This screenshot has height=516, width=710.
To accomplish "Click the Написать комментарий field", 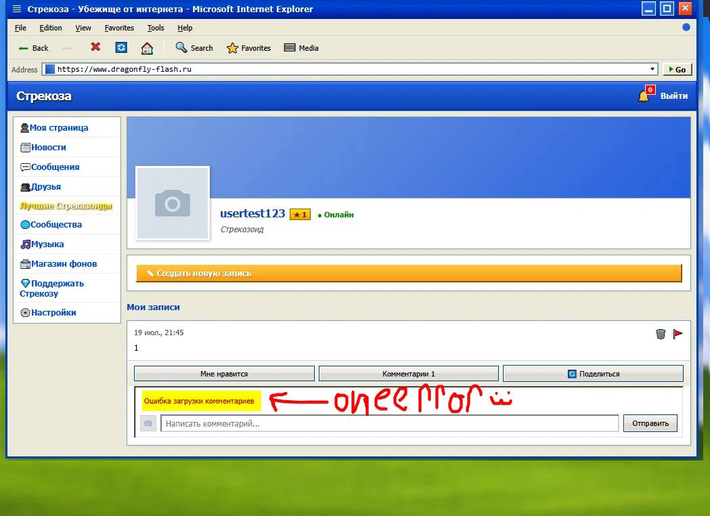I will (390, 424).
